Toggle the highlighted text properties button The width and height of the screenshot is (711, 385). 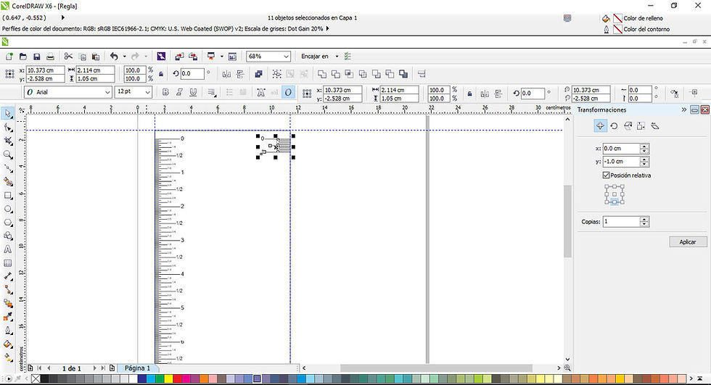[288, 92]
